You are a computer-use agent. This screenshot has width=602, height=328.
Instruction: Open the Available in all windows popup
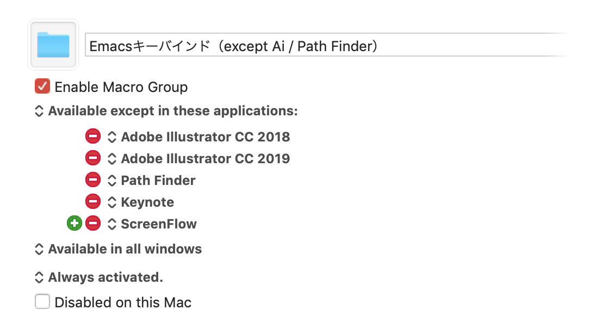118,249
